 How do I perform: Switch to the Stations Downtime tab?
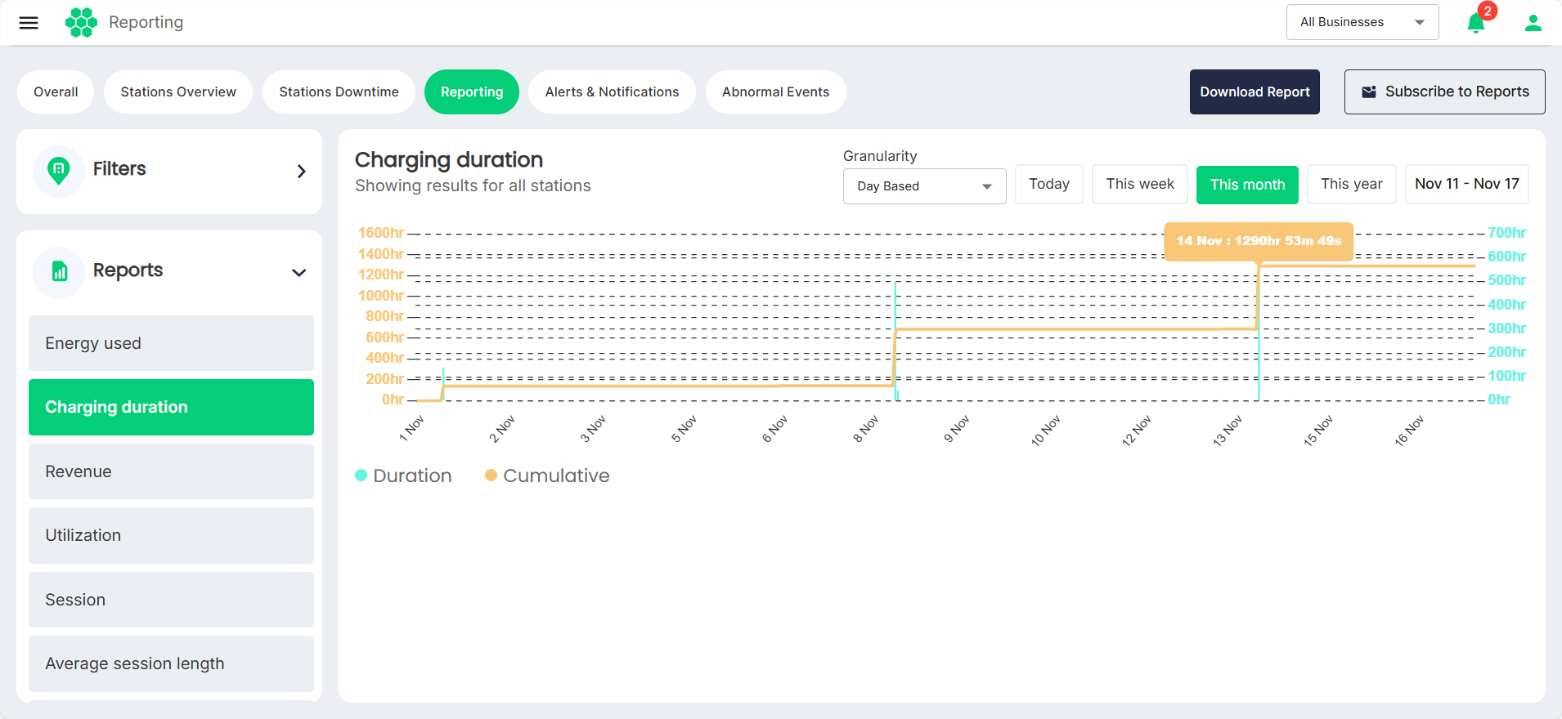click(339, 92)
